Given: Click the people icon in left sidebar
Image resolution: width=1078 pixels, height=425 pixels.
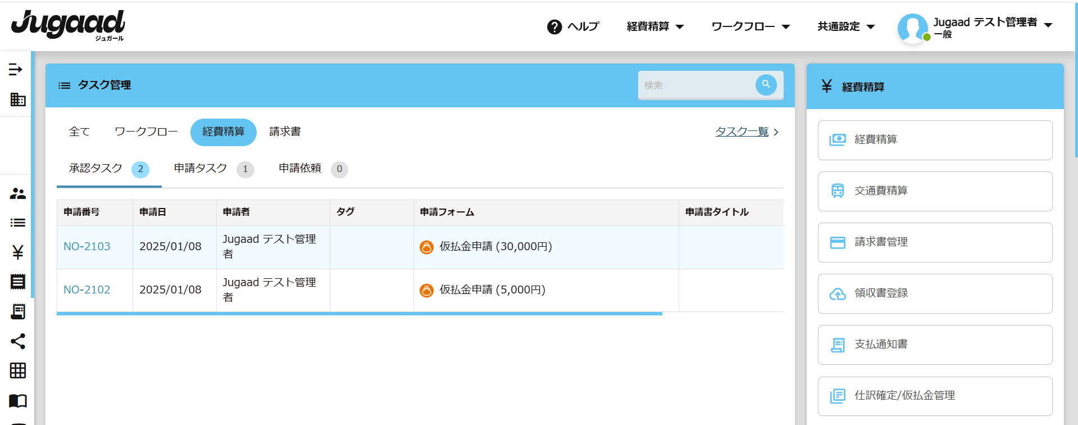Looking at the screenshot, I should point(17,194).
